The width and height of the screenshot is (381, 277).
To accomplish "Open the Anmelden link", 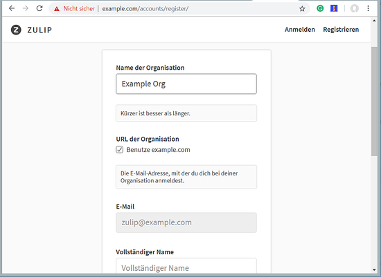I will click(299, 30).
